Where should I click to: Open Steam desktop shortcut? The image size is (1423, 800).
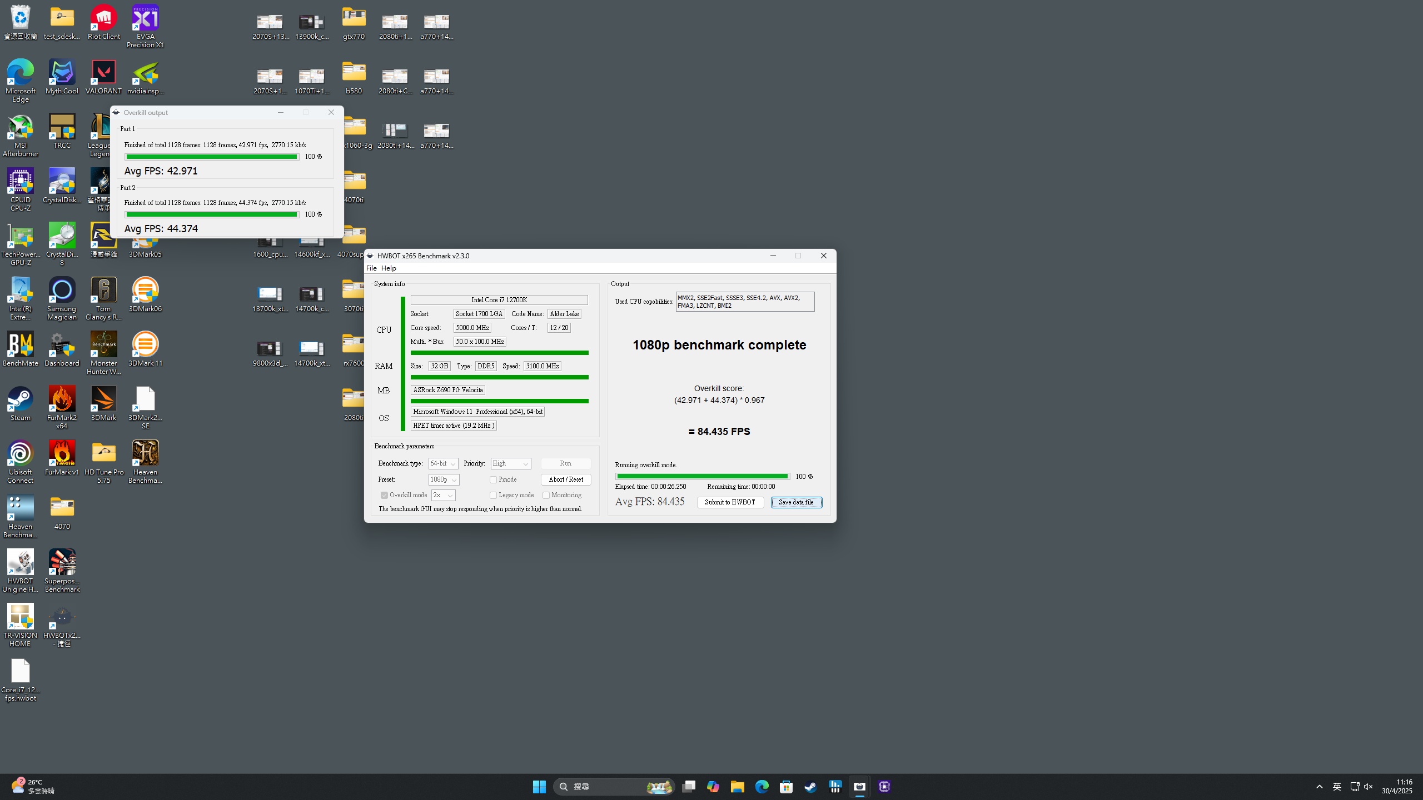[x=21, y=404]
